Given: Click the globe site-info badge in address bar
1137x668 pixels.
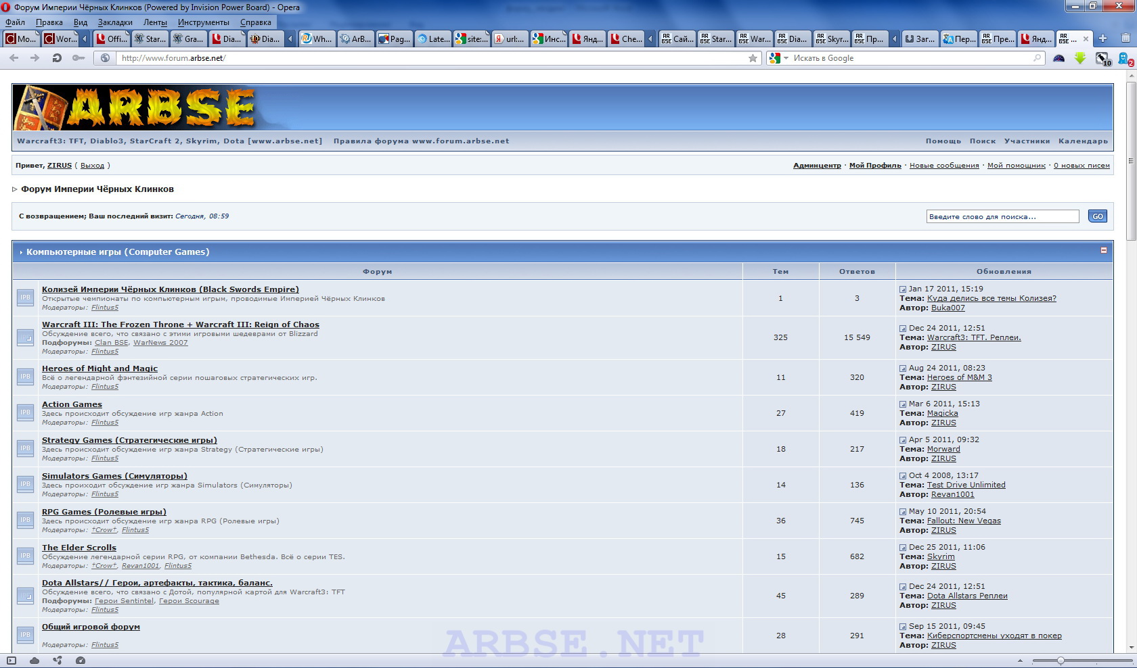Looking at the screenshot, I should click(105, 58).
